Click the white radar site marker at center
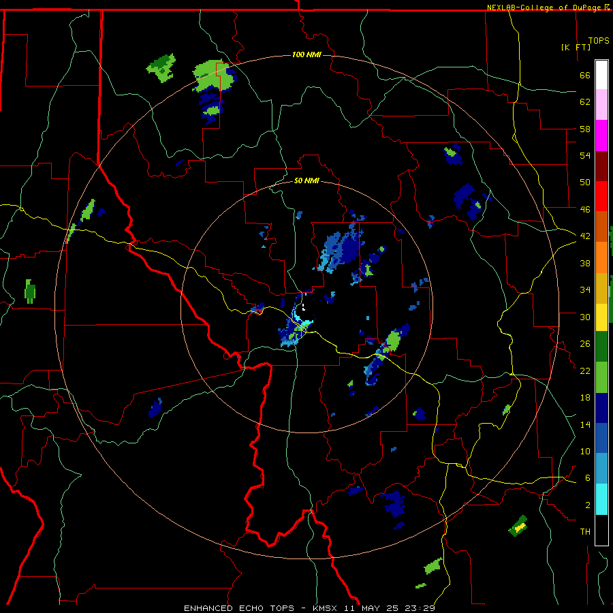 (x=303, y=307)
